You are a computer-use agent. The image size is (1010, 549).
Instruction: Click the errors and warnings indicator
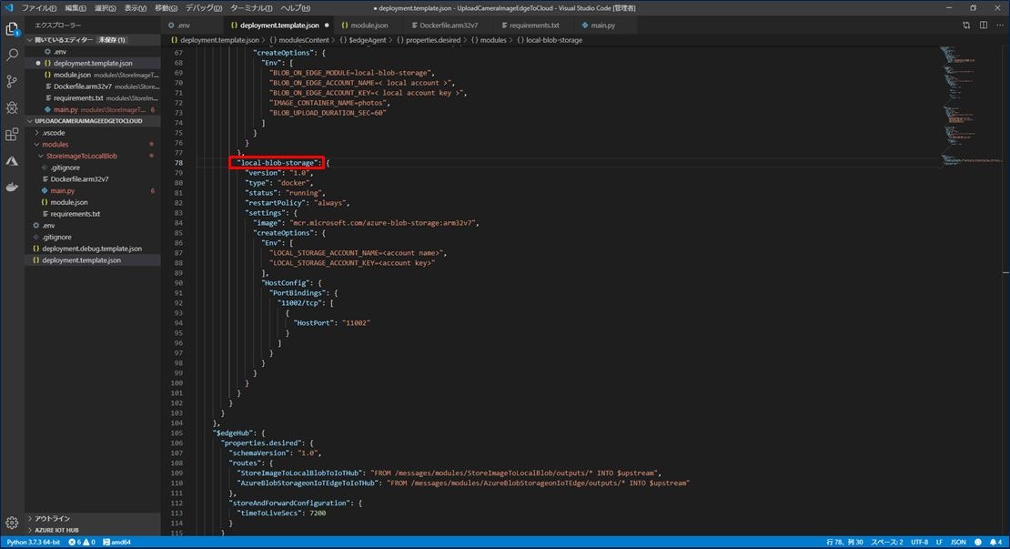tap(82, 542)
